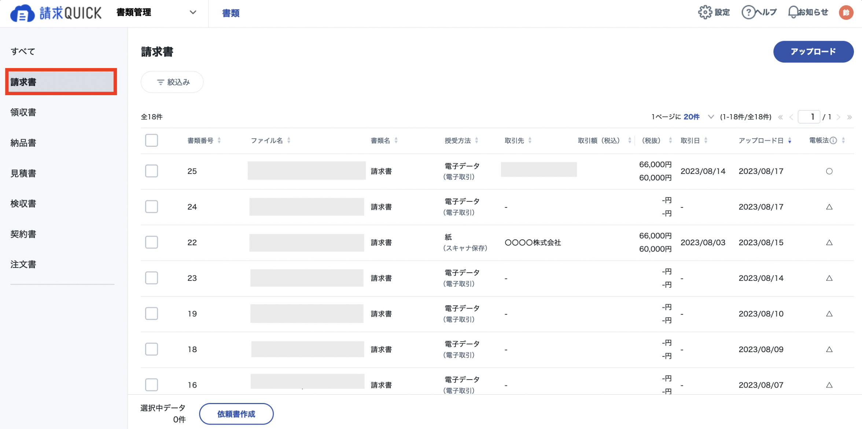Sort by アップロード日 column arrows

point(790,141)
